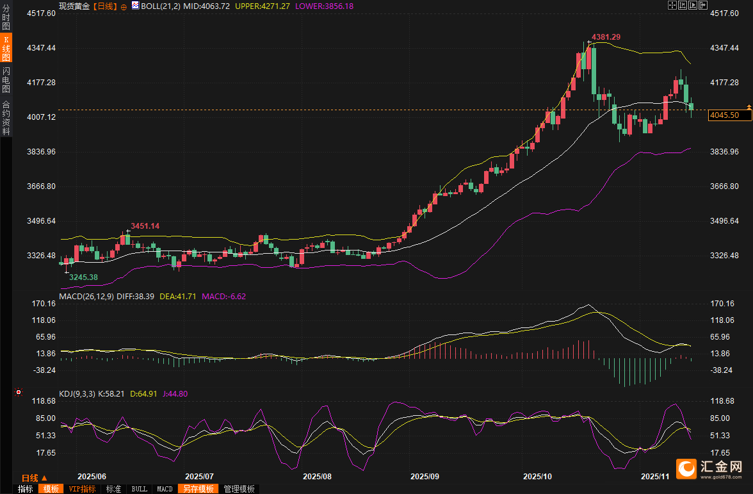The height and width of the screenshot is (494, 753).
Task: Click the 管理模板 button
Action: tap(239, 489)
